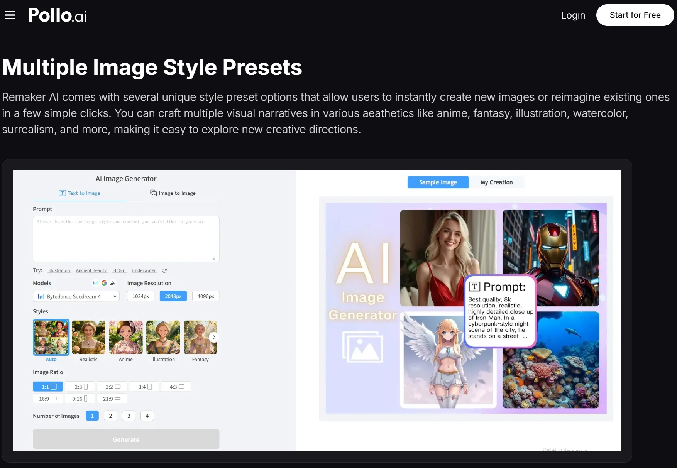Select the 3:4 image ratio
Image resolution: width=677 pixels, height=468 pixels.
(144, 387)
